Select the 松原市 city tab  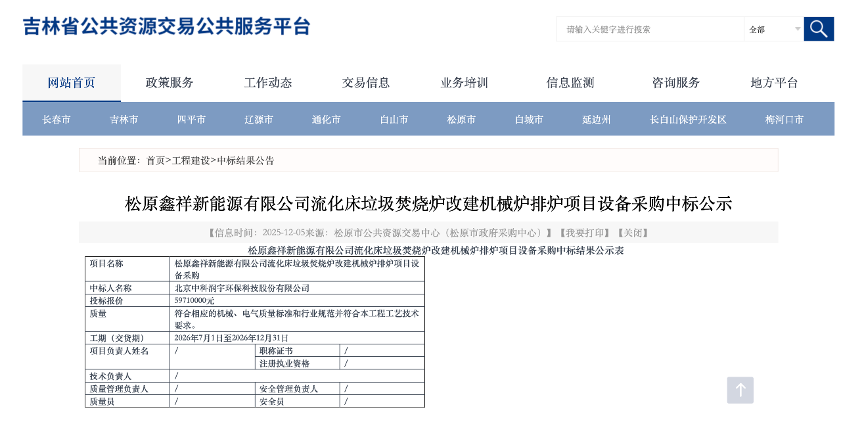461,119
